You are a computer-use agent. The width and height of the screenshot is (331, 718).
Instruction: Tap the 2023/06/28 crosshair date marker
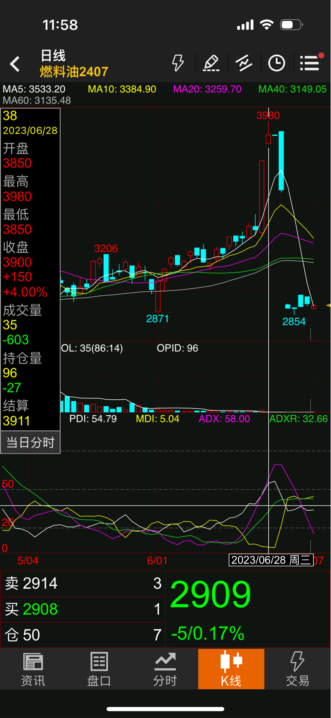271,560
